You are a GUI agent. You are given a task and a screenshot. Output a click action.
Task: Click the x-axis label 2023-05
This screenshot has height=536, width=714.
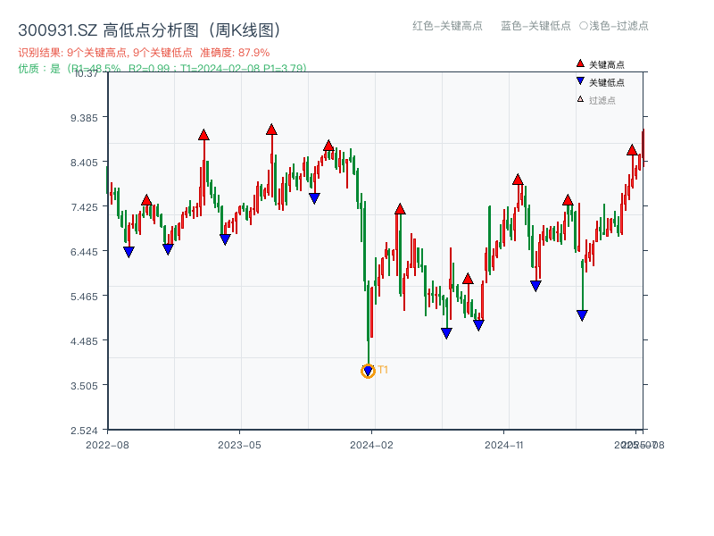(239, 445)
